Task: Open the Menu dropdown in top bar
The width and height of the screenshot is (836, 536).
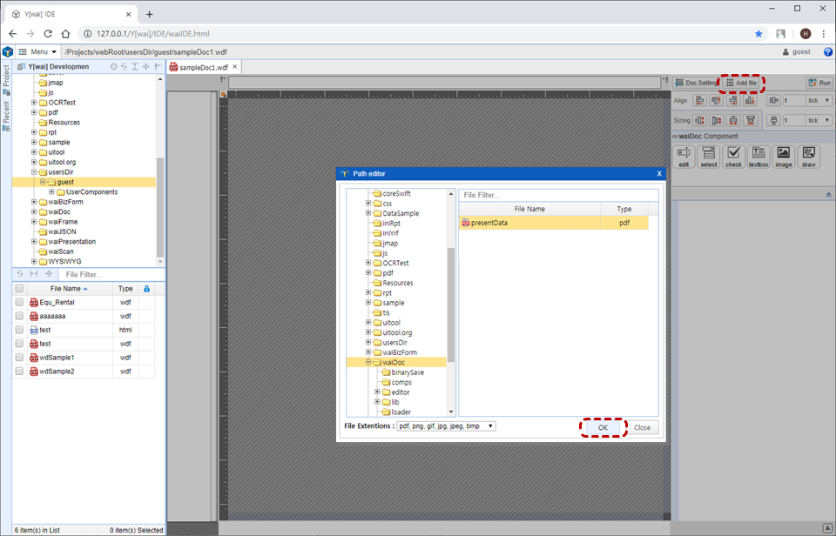Action: point(37,52)
